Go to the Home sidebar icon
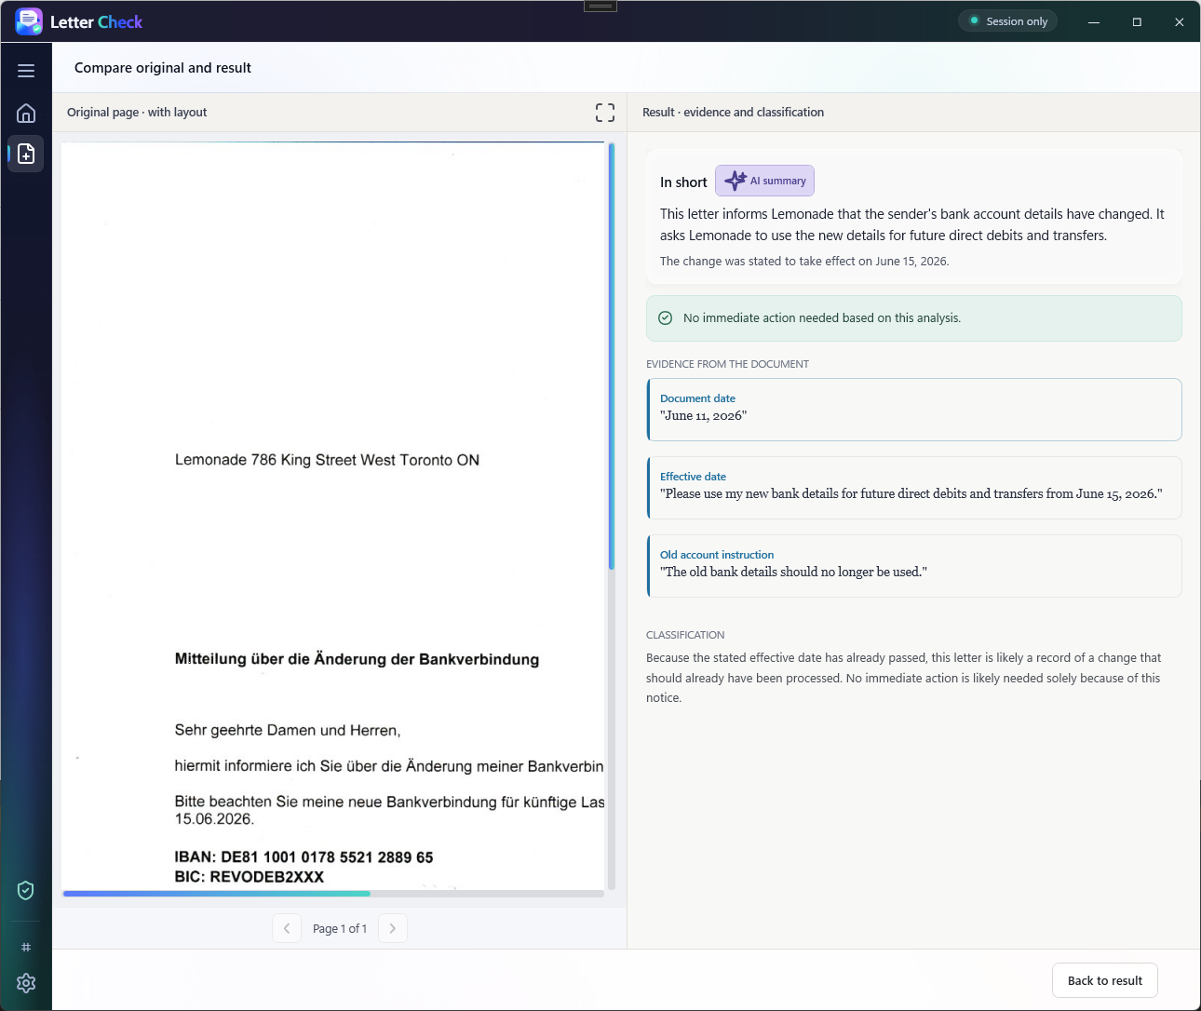This screenshot has height=1011, width=1201. point(26,113)
